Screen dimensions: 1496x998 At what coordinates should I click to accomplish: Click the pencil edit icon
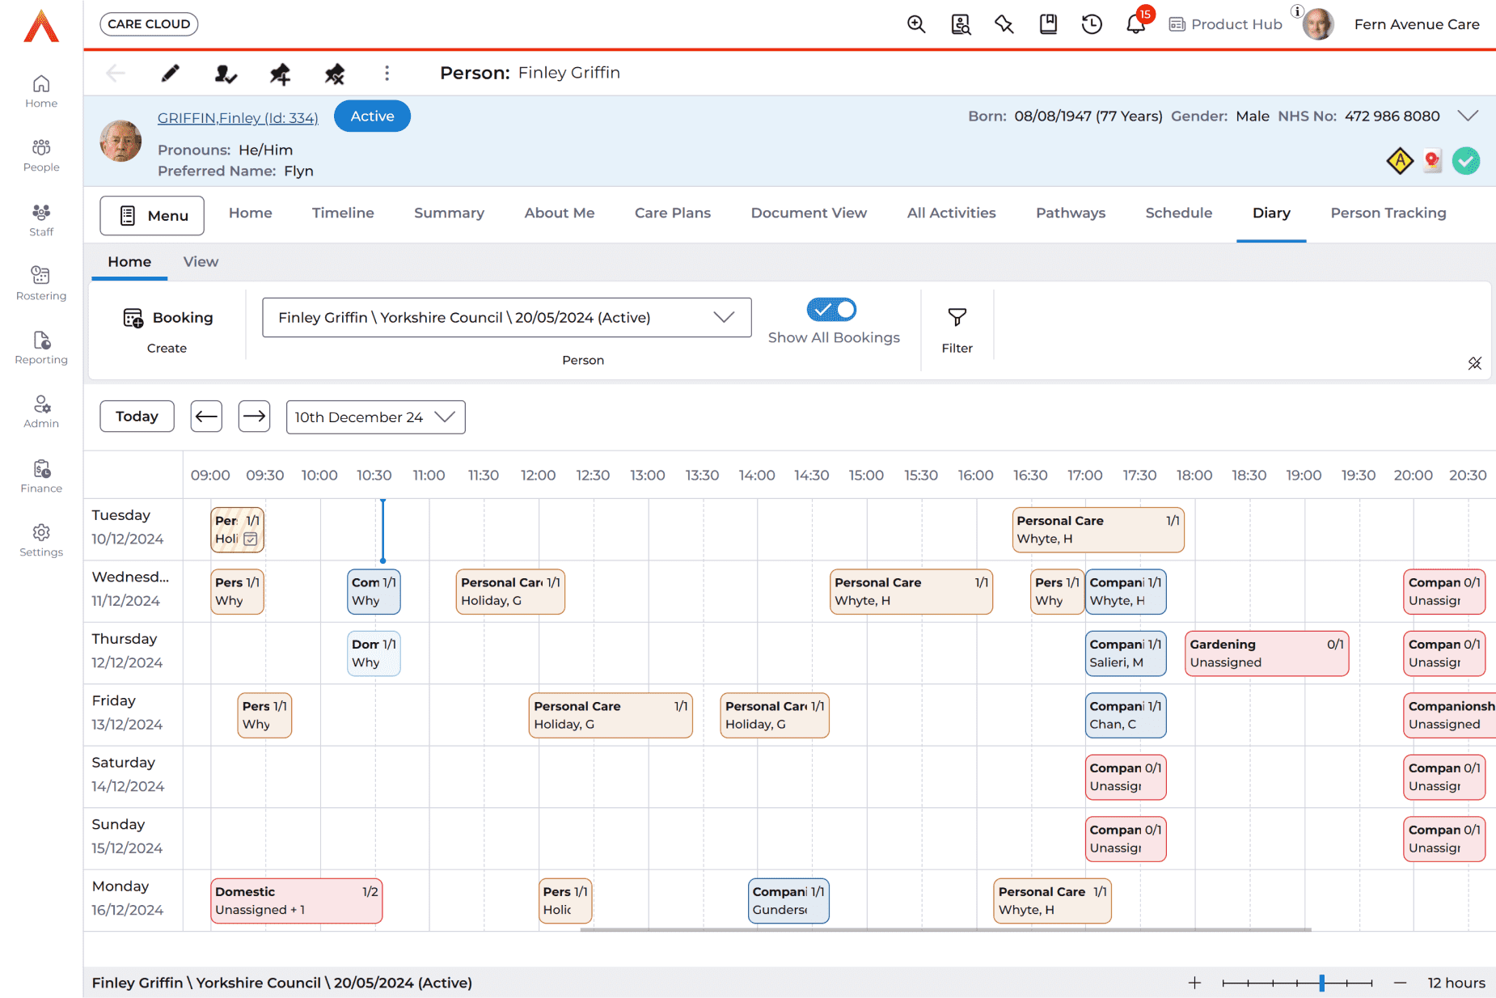pyautogui.click(x=170, y=74)
